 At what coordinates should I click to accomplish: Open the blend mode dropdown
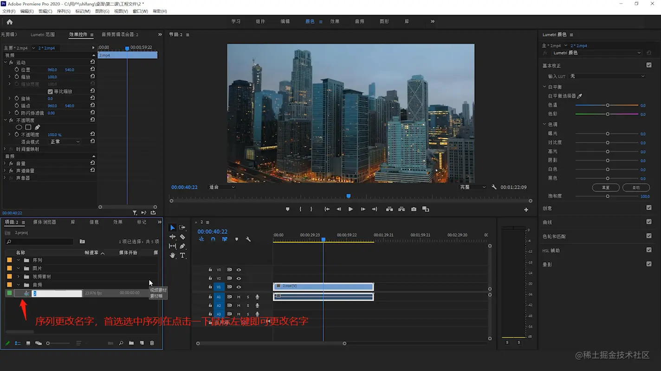65,142
